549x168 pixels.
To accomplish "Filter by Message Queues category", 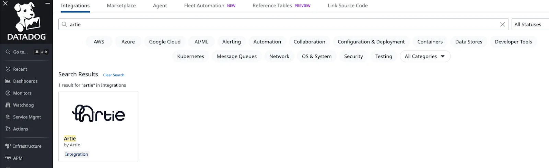I will (x=237, y=56).
